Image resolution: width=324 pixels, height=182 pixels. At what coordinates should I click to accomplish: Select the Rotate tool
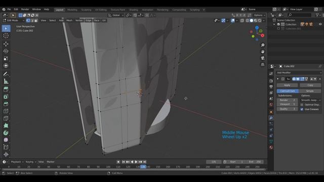[x=6, y=51]
